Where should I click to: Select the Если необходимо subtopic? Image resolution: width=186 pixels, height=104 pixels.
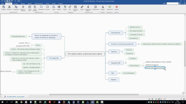[129, 73]
